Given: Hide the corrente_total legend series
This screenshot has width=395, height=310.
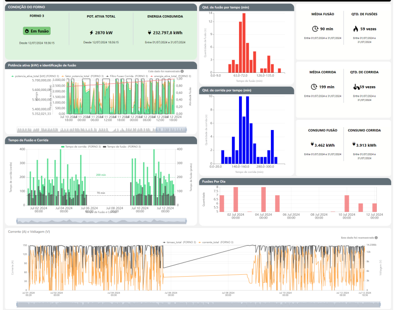Looking at the screenshot, I should coord(216,242).
